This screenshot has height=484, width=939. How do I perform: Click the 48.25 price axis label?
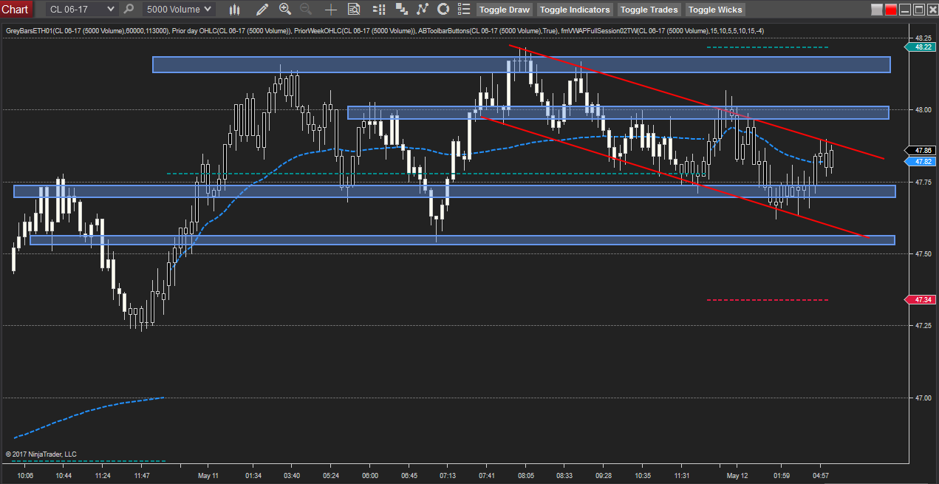tap(922, 38)
